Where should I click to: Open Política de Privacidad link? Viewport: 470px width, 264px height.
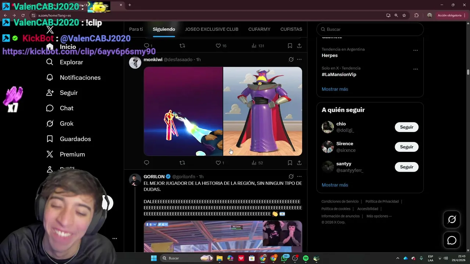(x=382, y=202)
